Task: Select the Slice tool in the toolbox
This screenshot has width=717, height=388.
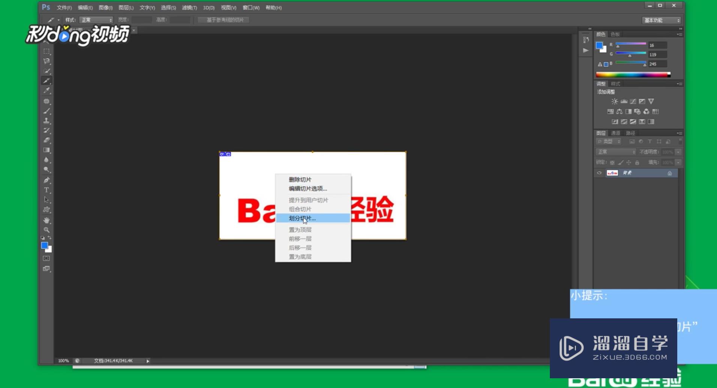Action: [46, 81]
